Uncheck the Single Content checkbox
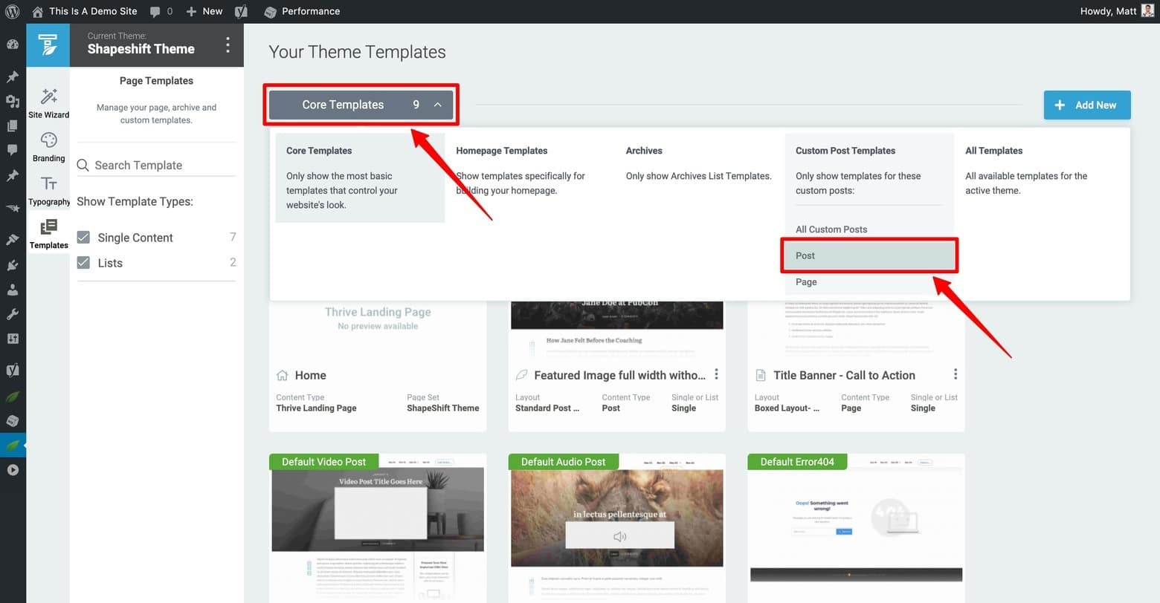This screenshot has width=1160, height=603. point(83,238)
